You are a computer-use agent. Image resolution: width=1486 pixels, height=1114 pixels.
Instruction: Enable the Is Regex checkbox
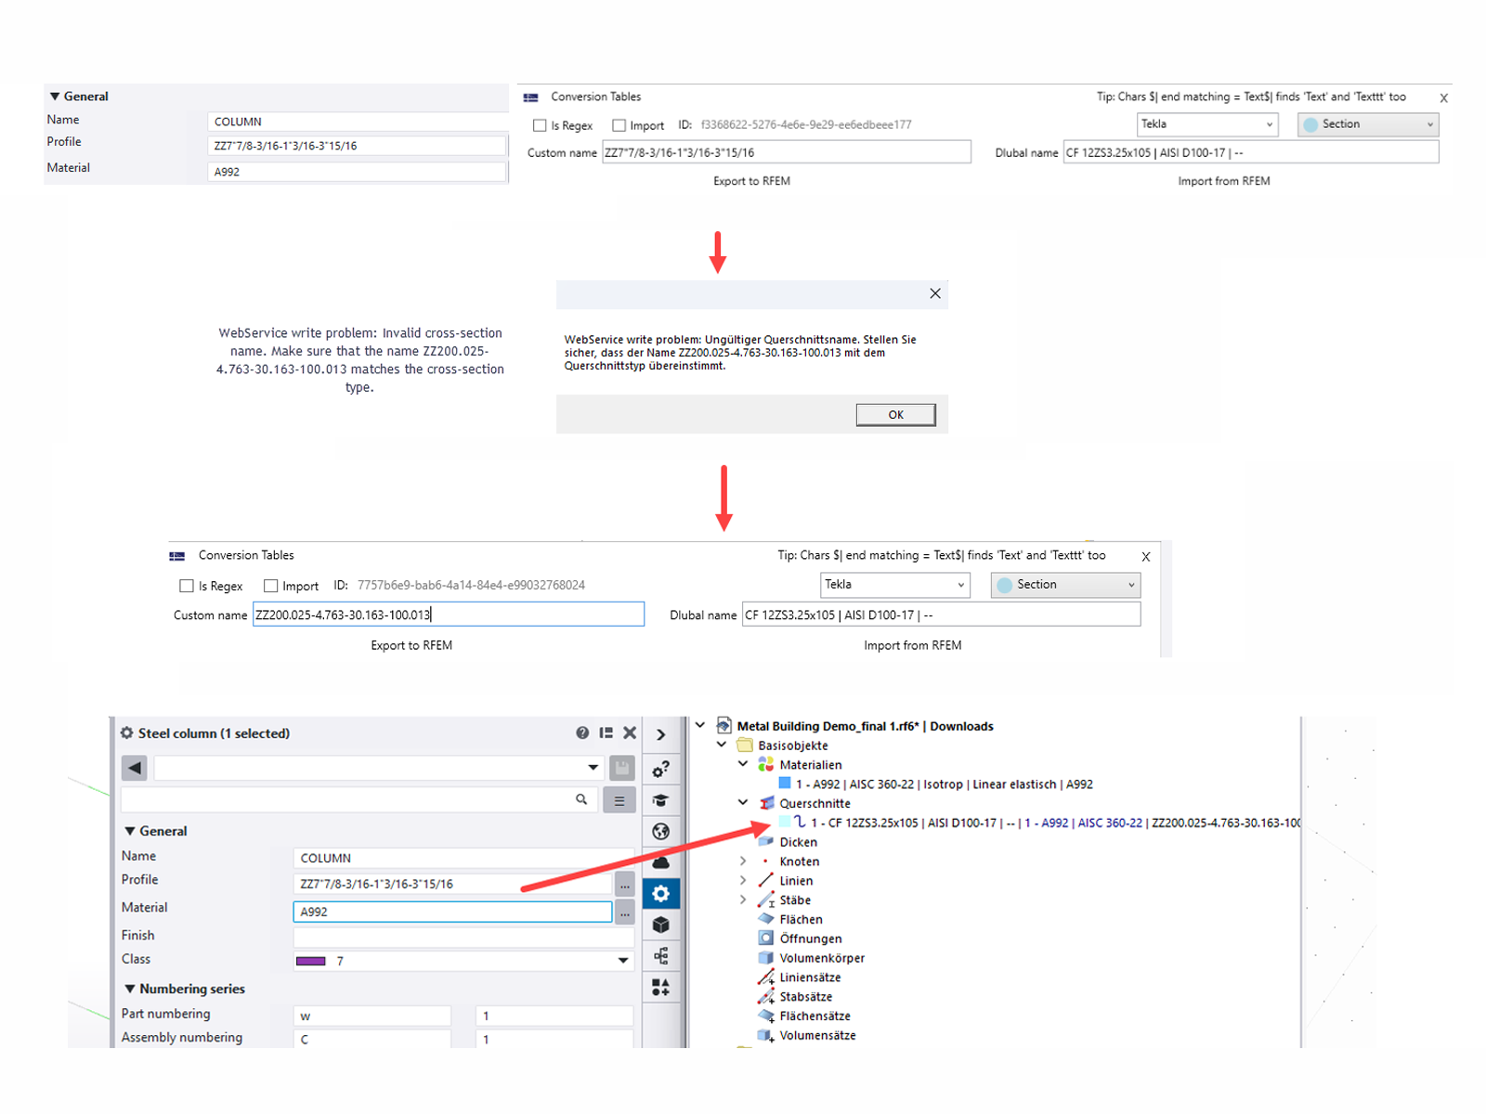[540, 125]
